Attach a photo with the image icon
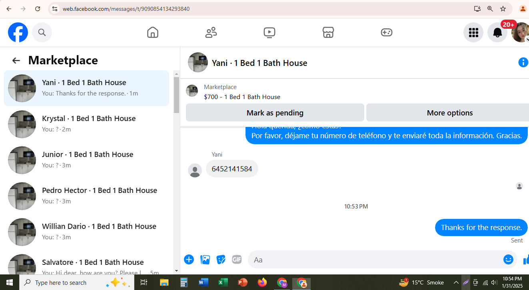This screenshot has width=529, height=290. click(x=205, y=260)
